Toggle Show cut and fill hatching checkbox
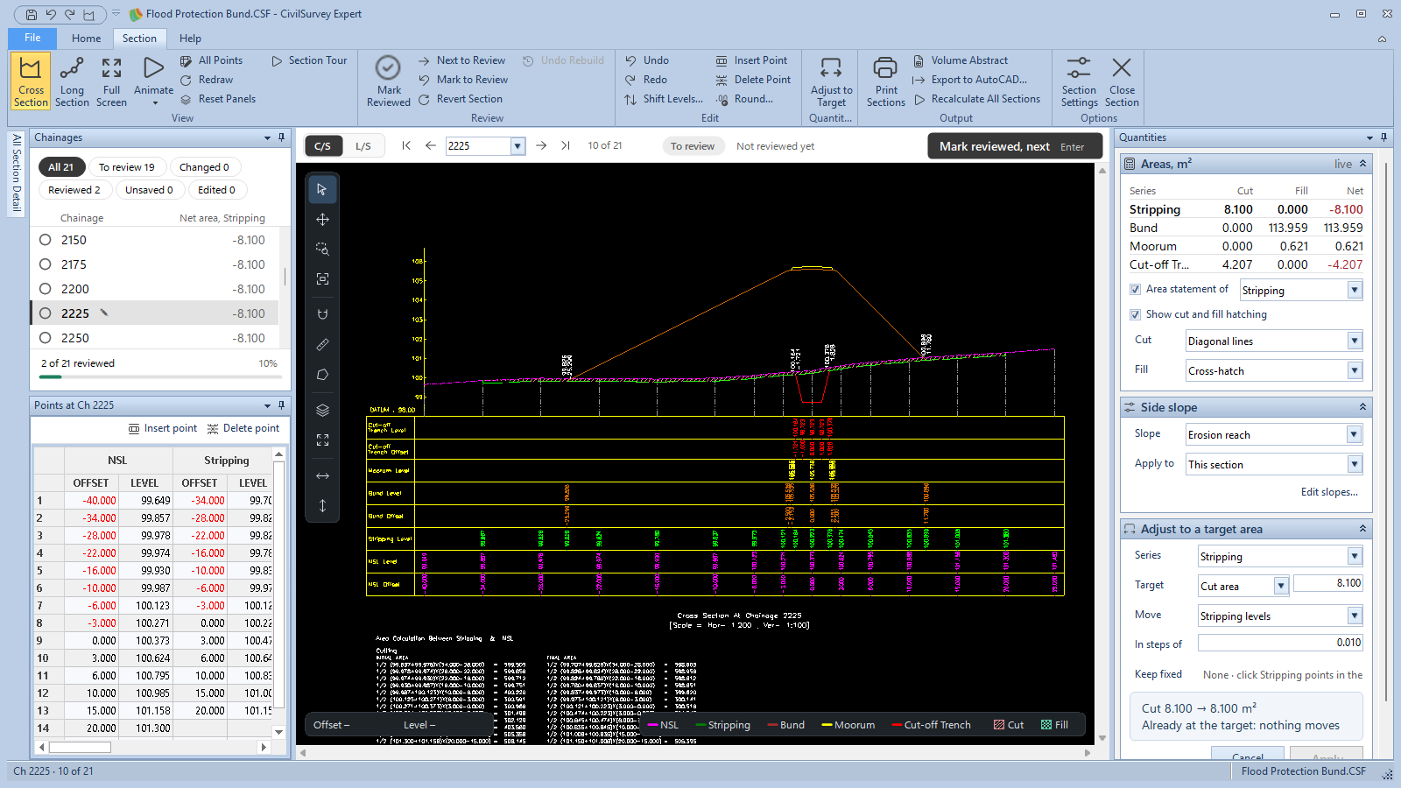Viewport: 1401px width, 788px height. 1135,314
